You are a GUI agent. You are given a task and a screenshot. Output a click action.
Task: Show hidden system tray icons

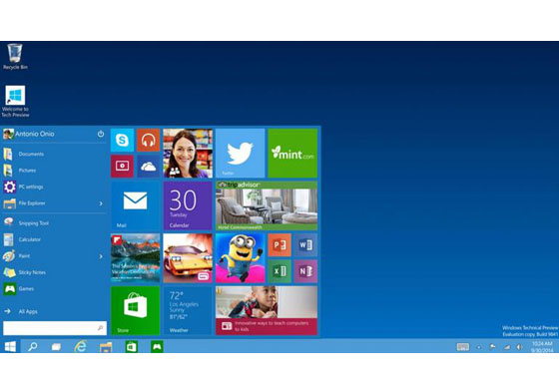(x=479, y=347)
